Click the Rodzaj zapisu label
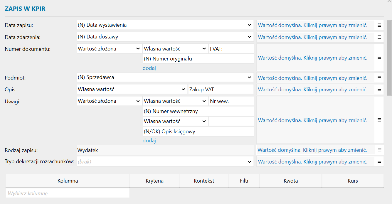 [x=21, y=150]
